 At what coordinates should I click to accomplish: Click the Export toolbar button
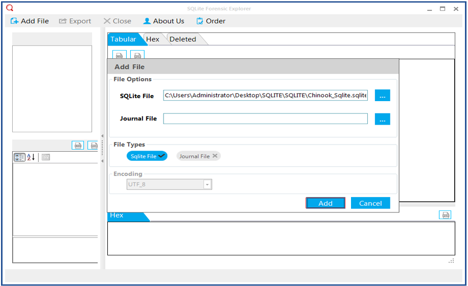75,21
